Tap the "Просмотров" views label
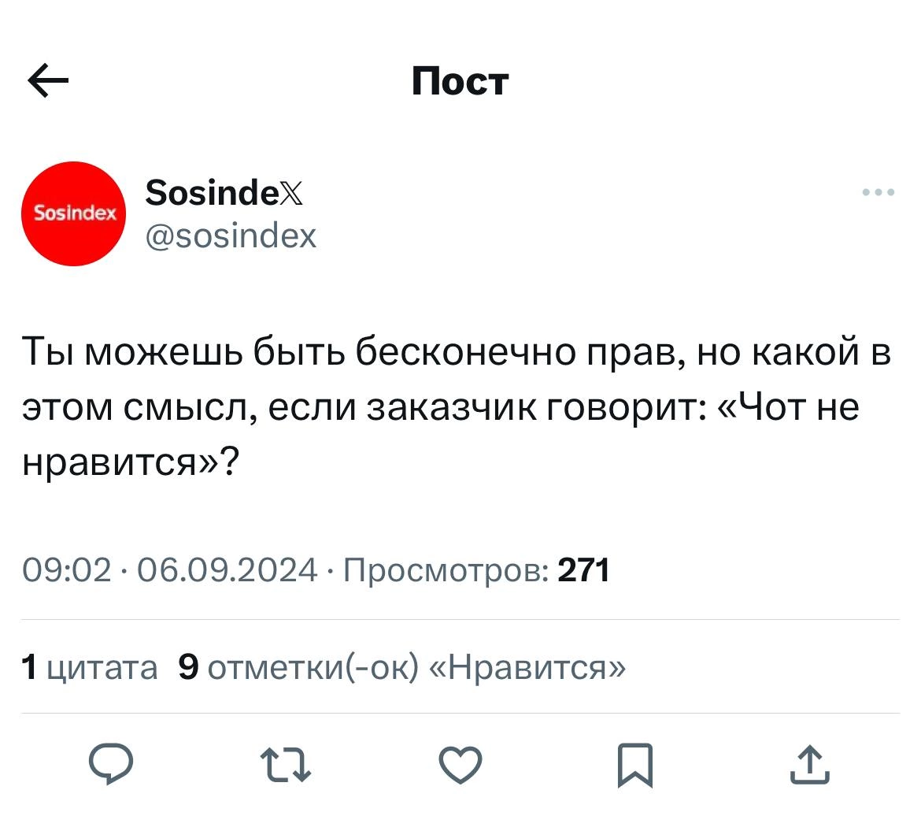The height and width of the screenshot is (816, 921). point(446,569)
